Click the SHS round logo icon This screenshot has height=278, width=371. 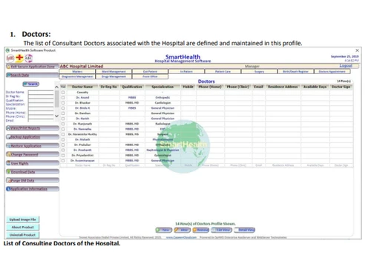pos(10,59)
